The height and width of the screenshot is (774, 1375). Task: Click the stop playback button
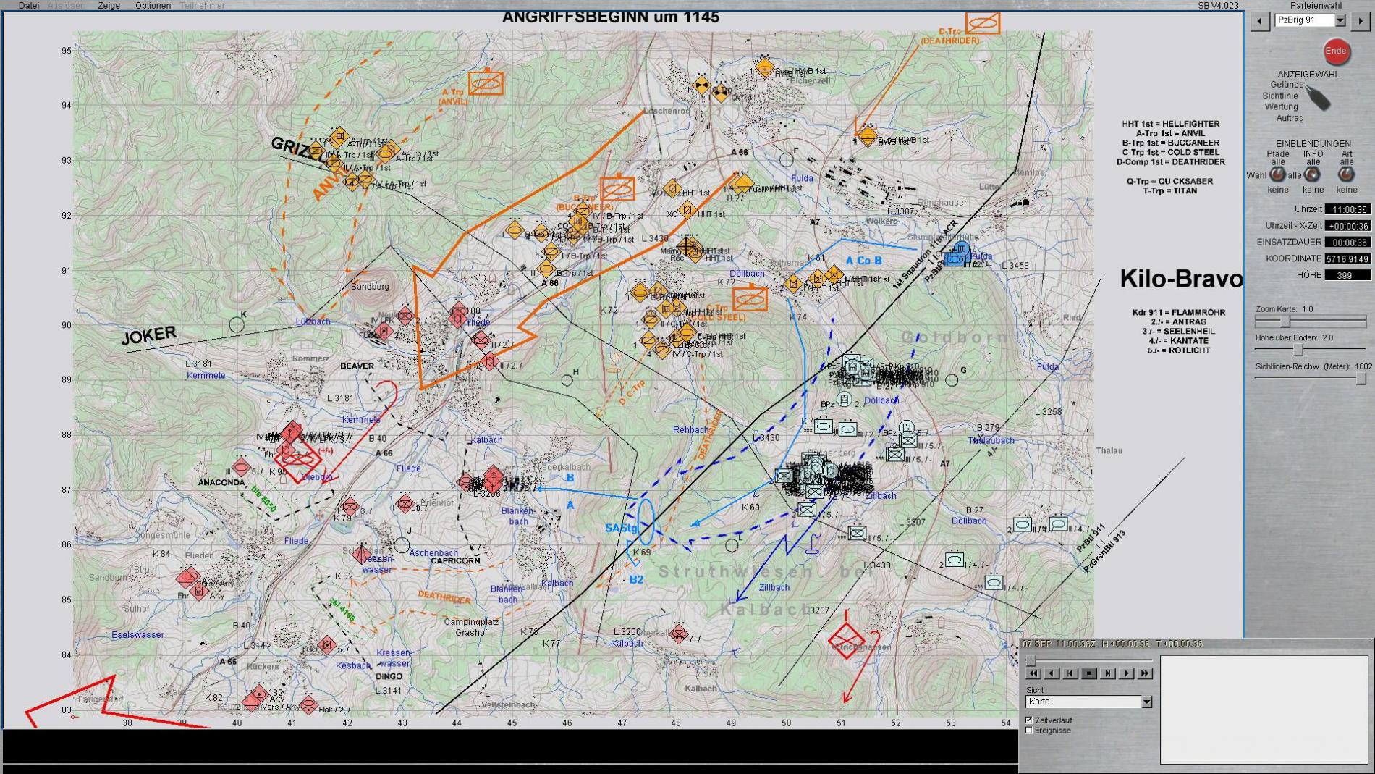(x=1088, y=673)
